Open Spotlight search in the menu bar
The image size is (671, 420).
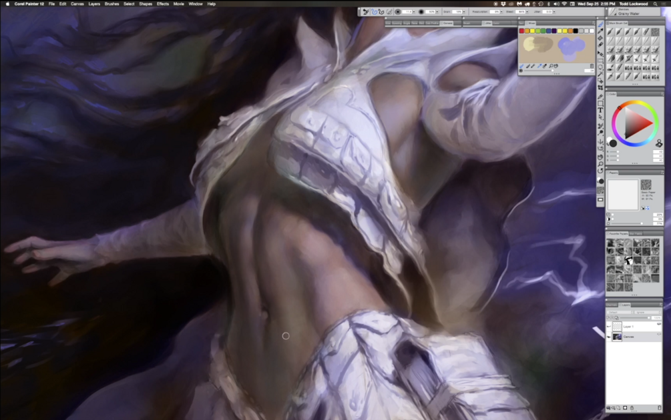(x=655, y=4)
